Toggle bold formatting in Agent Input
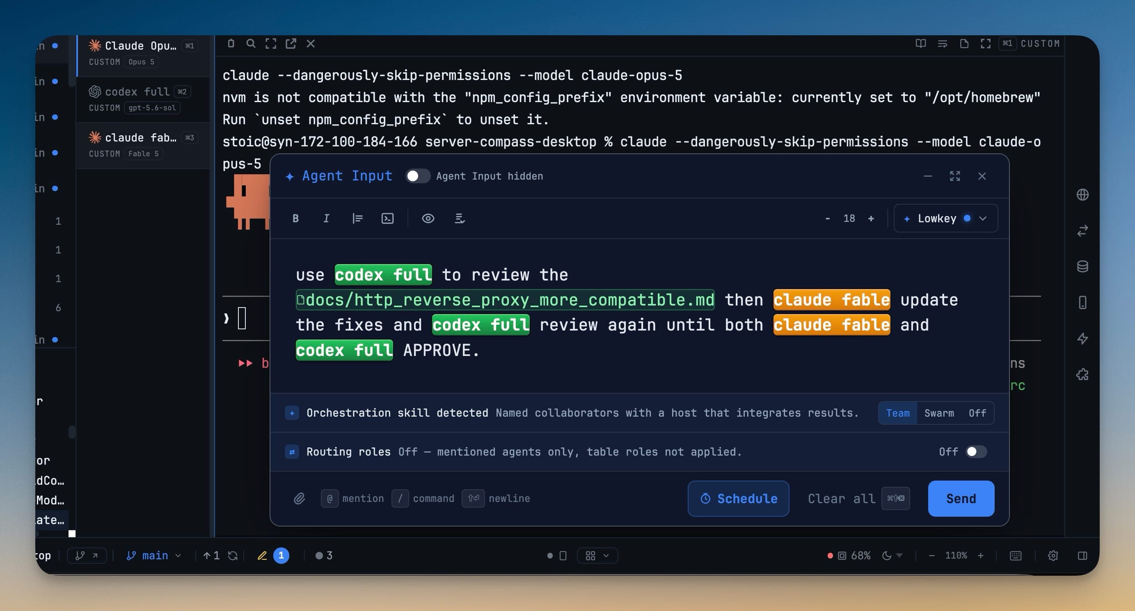 tap(295, 218)
